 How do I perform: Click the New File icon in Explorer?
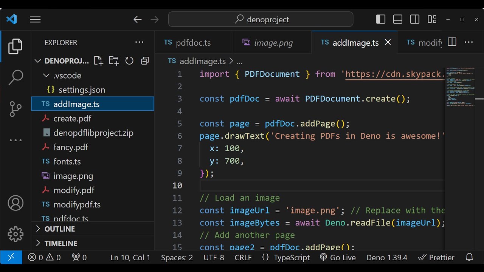coord(98,61)
